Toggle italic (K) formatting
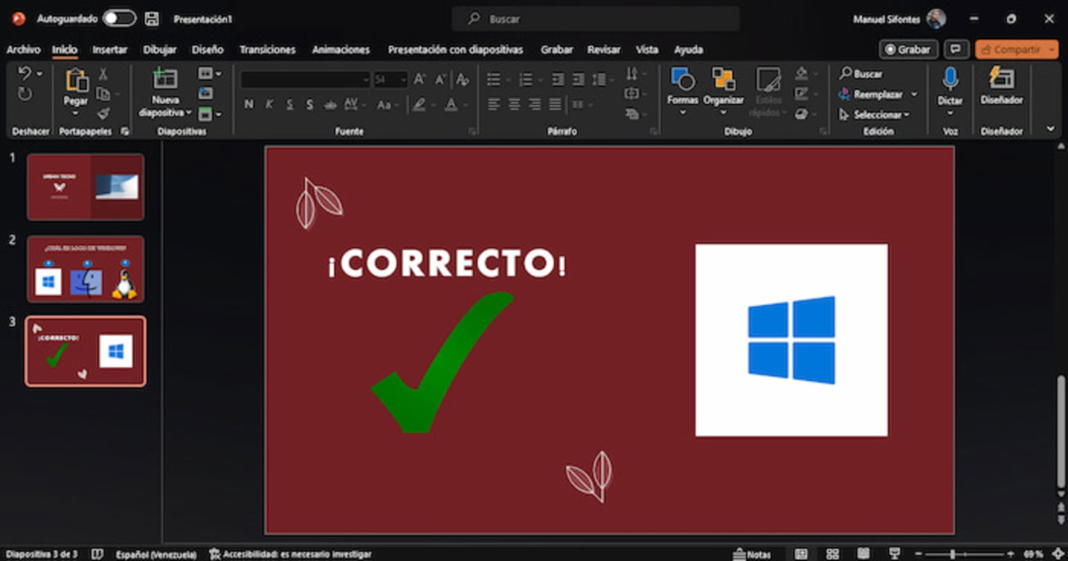The image size is (1068, 561). coord(269,105)
